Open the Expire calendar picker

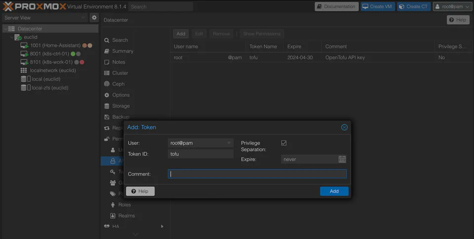click(342, 159)
